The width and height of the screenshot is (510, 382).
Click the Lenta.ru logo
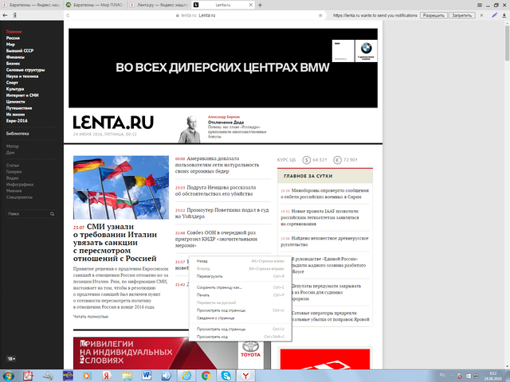pyautogui.click(x=113, y=123)
